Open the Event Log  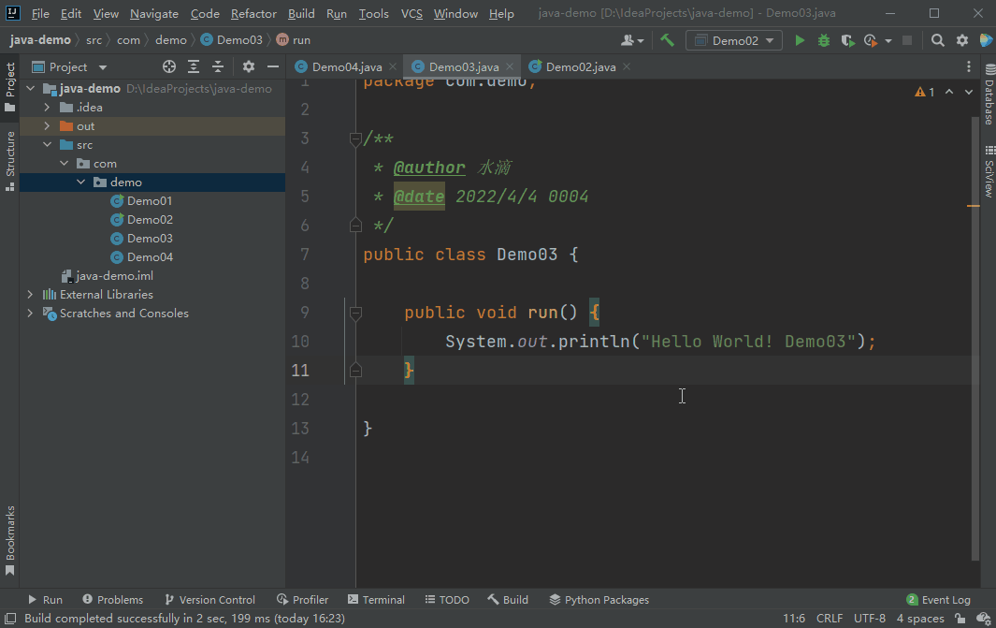[938, 599]
